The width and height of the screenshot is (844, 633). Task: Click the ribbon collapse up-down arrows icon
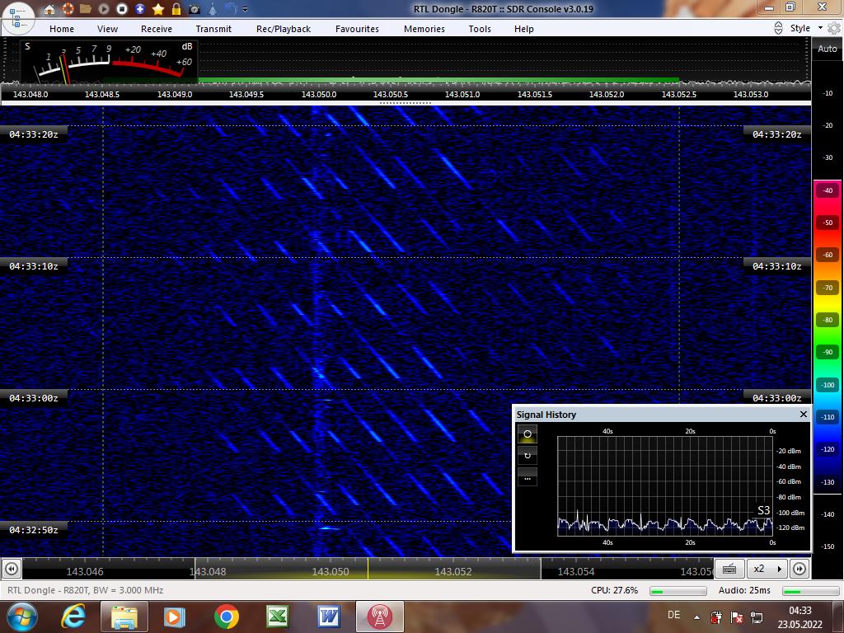[x=778, y=28]
